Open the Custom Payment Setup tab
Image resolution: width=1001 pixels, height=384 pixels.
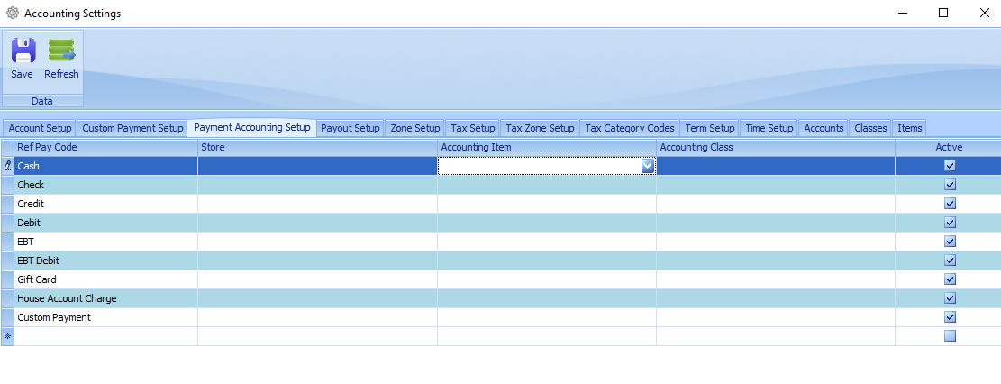coord(132,128)
